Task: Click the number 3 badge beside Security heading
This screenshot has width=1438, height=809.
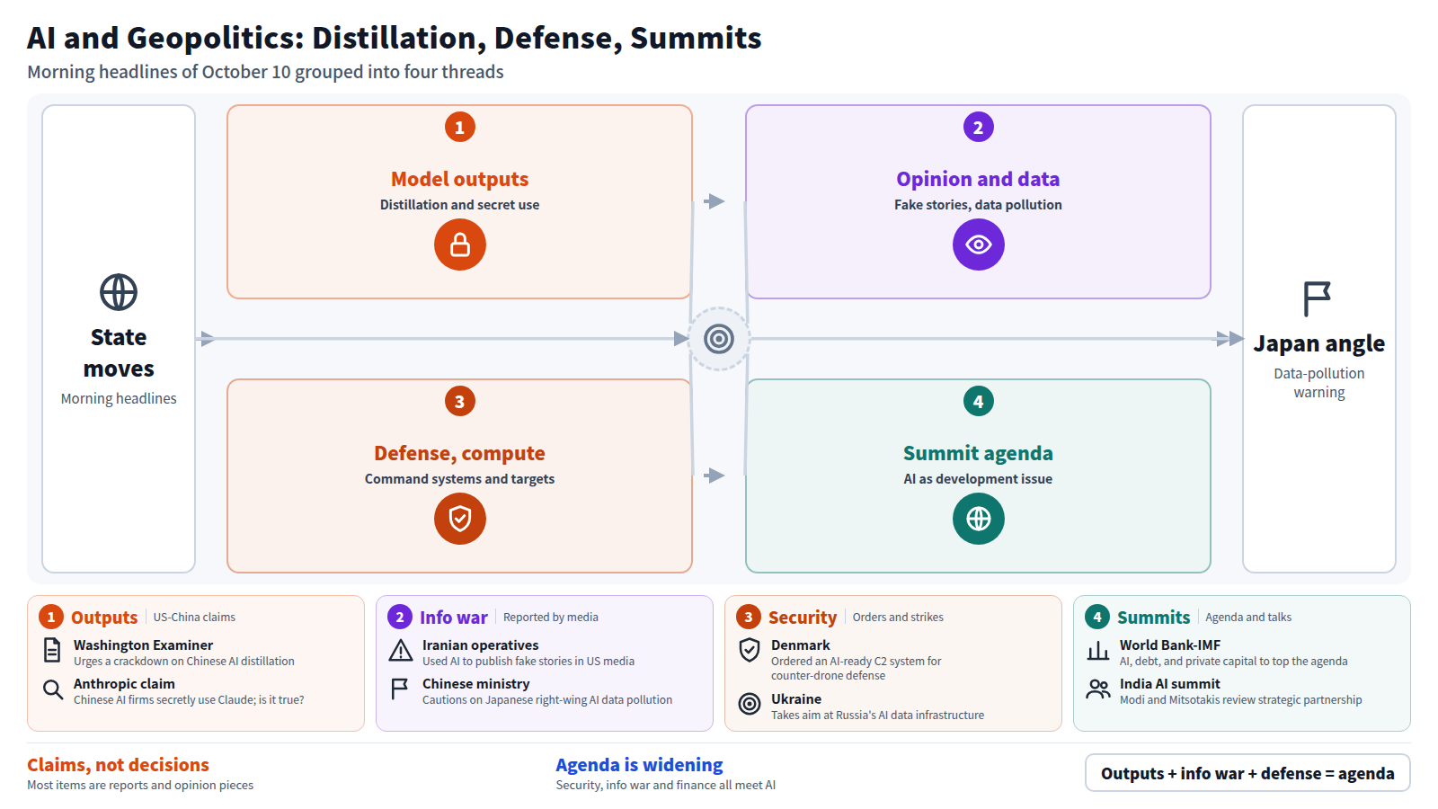Action: click(749, 617)
